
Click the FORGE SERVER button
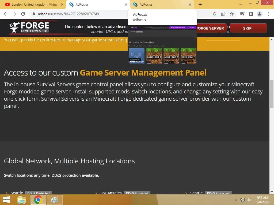coord(211,28)
